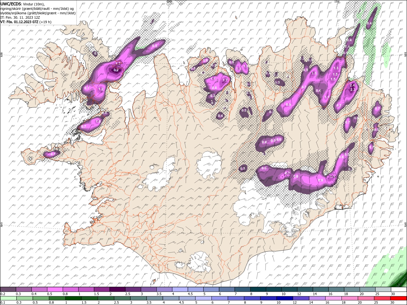Click the '0.9' value label on the map

[288, 105]
